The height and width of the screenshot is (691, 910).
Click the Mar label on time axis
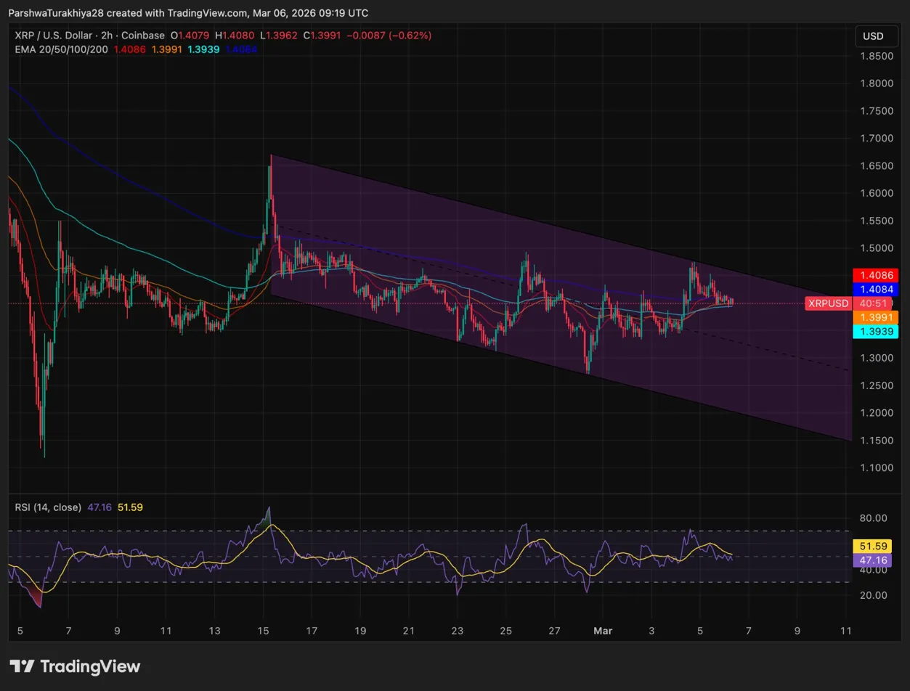coord(603,631)
